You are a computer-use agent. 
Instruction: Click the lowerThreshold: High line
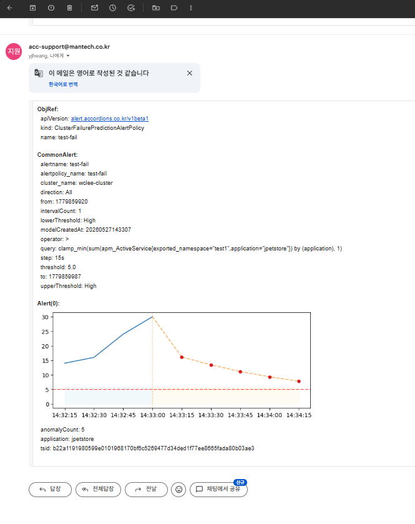(68, 220)
